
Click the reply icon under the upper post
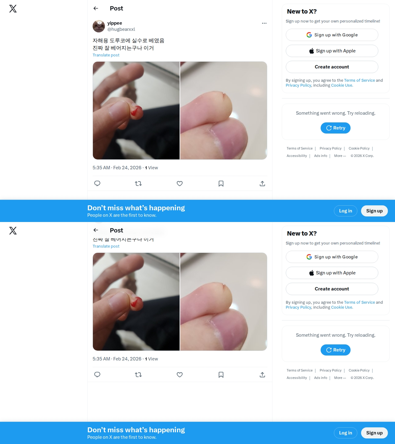[x=97, y=183]
